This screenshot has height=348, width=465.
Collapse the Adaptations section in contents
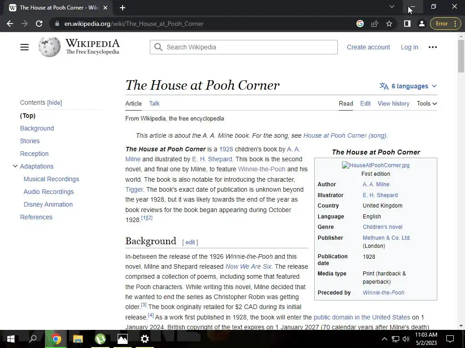pyautogui.click(x=15, y=166)
